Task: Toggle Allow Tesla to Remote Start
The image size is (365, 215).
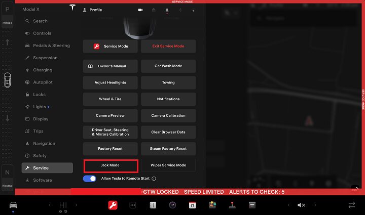Action: 90,179
